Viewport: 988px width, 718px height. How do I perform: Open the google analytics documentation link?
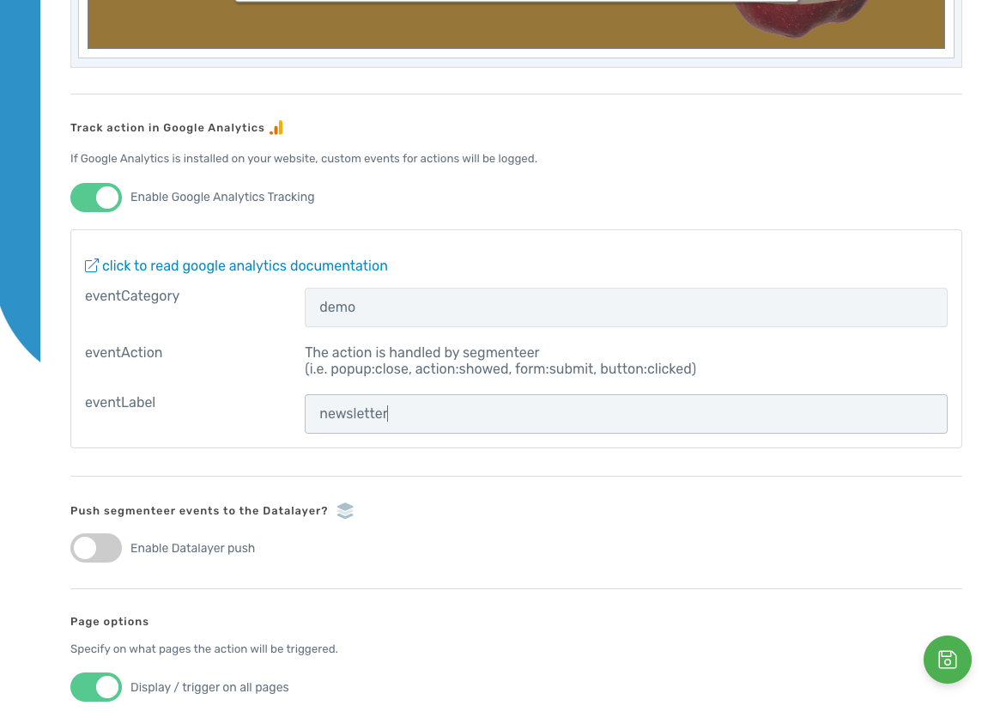tap(245, 266)
